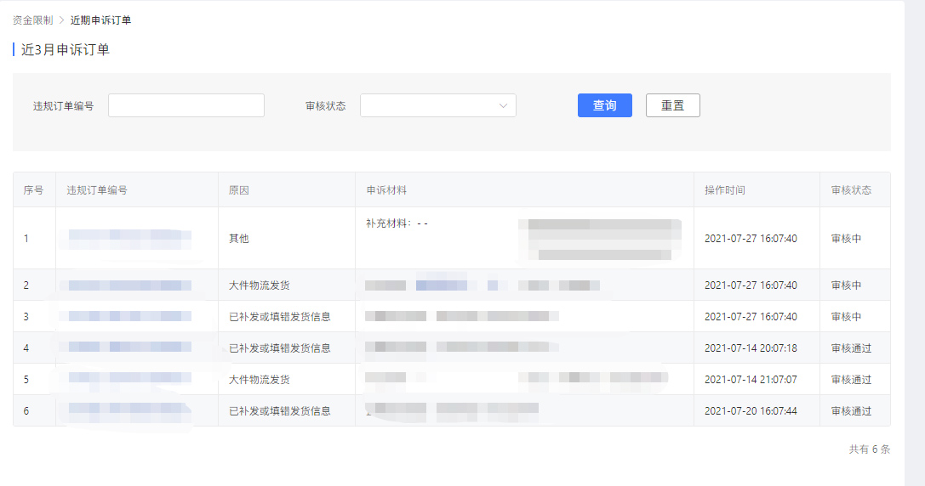Click the 审核状态 table column header
Screen dimensions: 925x486
(x=851, y=190)
